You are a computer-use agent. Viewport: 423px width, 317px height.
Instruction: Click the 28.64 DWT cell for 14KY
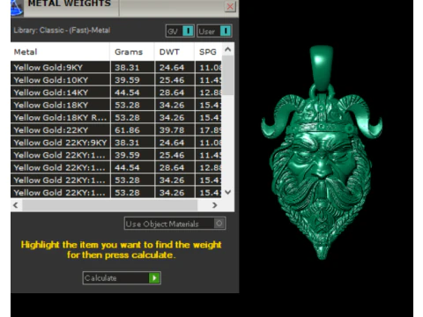pyautogui.click(x=174, y=92)
